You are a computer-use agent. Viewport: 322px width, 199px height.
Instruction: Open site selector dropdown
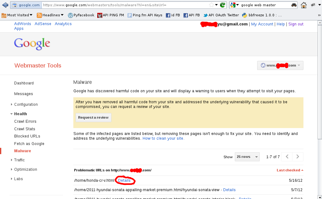(x=280, y=66)
